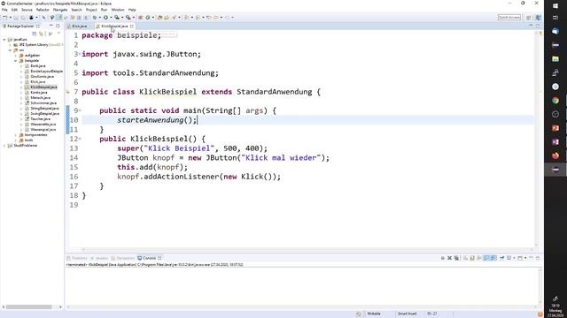Collapse the beispiele package
Screen dimensions: 567x318
tap(16, 61)
